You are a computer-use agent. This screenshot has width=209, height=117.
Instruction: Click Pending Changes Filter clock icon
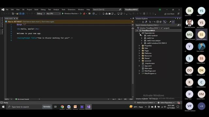pos(150,22)
